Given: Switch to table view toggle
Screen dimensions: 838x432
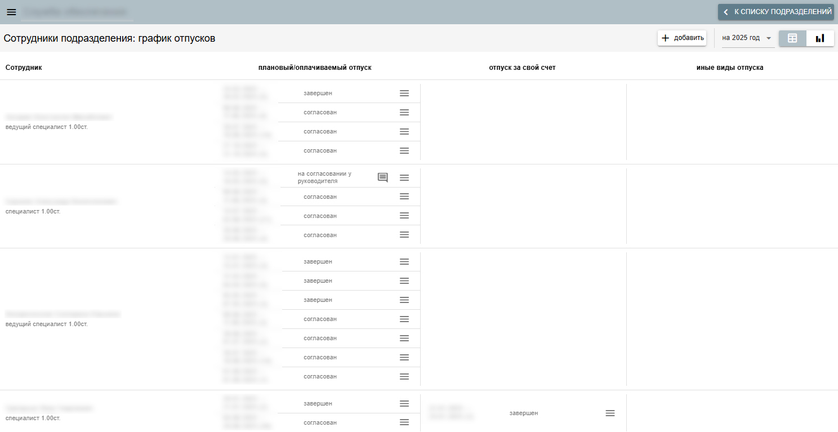Looking at the screenshot, I should (792, 38).
